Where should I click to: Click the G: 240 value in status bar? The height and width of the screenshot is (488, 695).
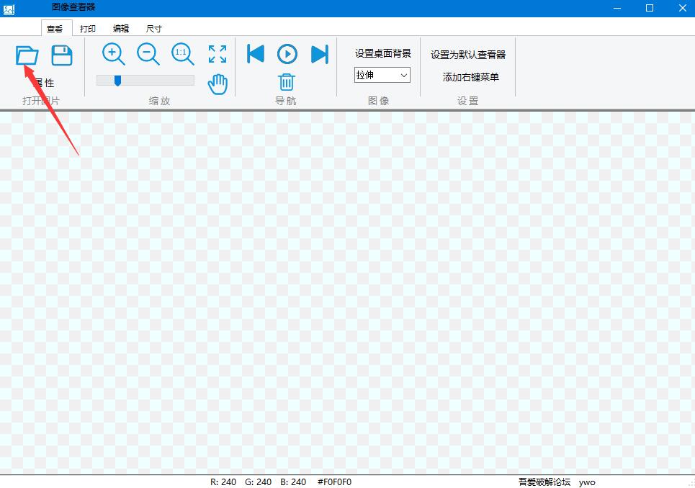[x=259, y=482]
